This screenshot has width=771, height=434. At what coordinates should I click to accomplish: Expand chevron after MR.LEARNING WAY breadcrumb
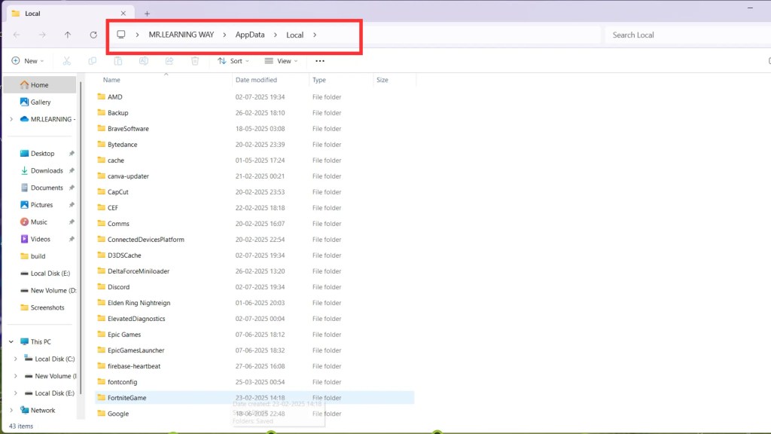[x=224, y=35]
